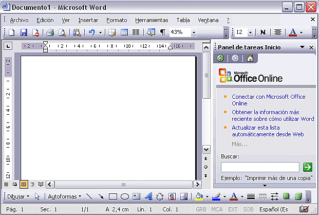Viewport: 319px width, 215px height.
Task: Toggle show paragraph marks (¶)
Action: click(x=163, y=32)
